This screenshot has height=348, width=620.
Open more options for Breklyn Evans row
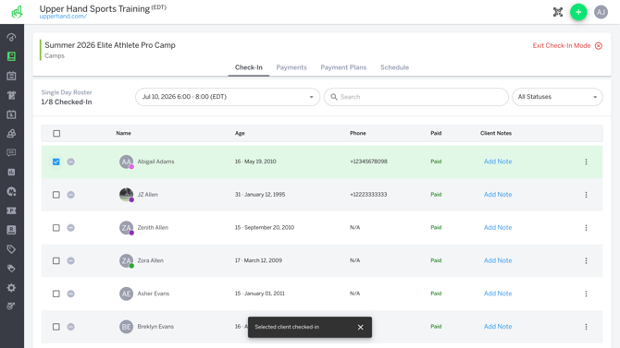[586, 327]
